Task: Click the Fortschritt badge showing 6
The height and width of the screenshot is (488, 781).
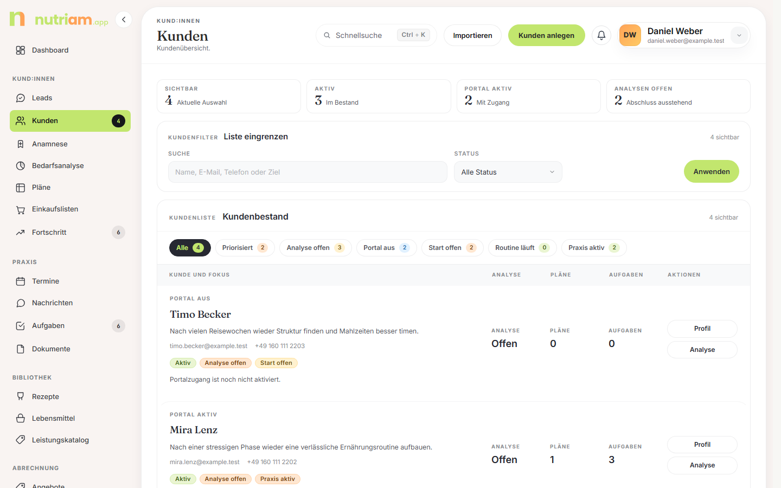Action: [118, 233]
